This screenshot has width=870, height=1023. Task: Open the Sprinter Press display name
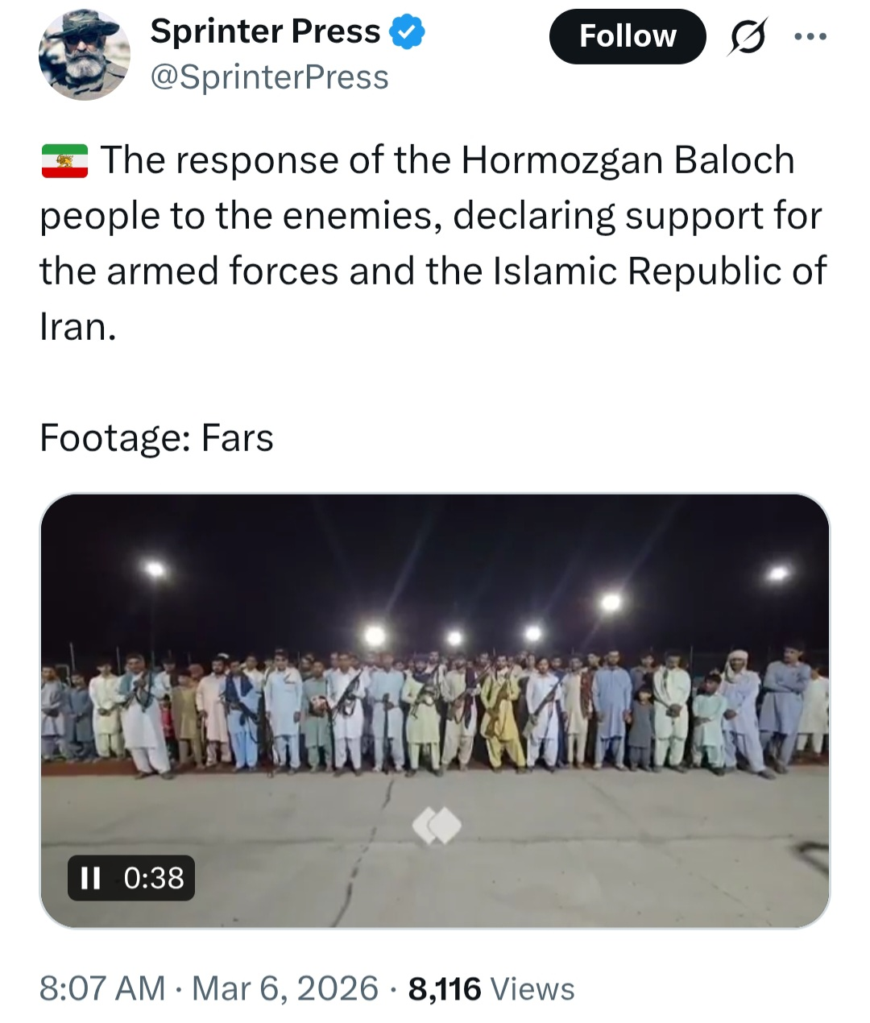(265, 31)
